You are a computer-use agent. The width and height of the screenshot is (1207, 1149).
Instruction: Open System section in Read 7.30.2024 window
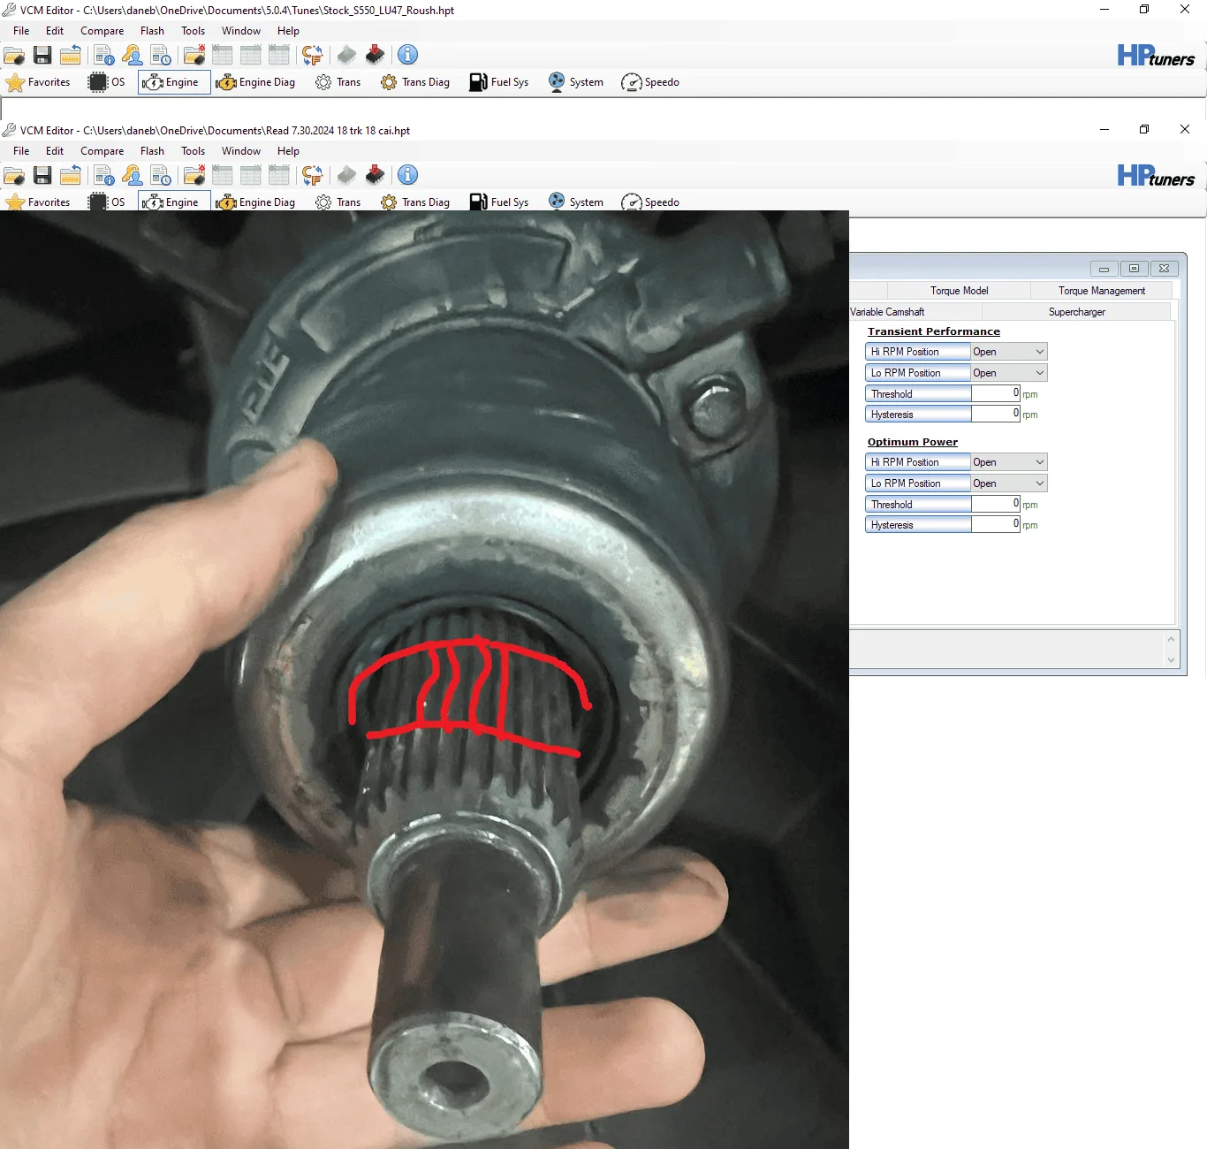coord(576,202)
